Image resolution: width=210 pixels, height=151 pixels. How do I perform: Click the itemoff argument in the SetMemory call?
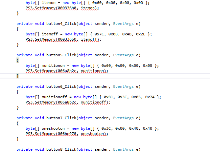pyautogui.click(x=89, y=40)
